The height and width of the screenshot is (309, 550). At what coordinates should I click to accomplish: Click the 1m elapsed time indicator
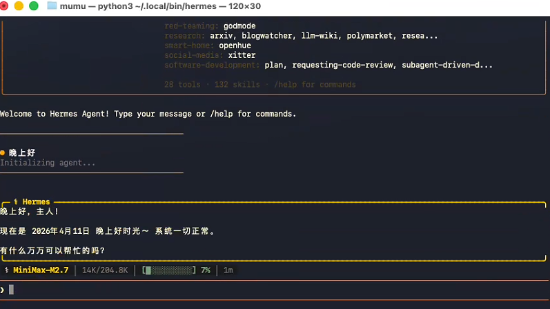tap(228, 270)
